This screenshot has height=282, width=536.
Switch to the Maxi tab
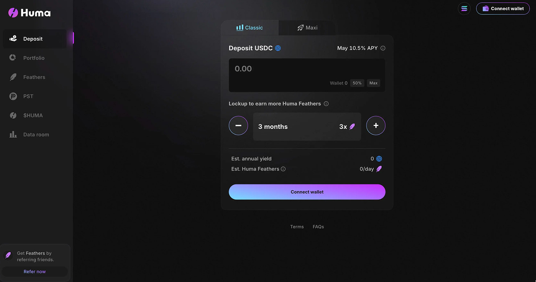[x=307, y=28]
